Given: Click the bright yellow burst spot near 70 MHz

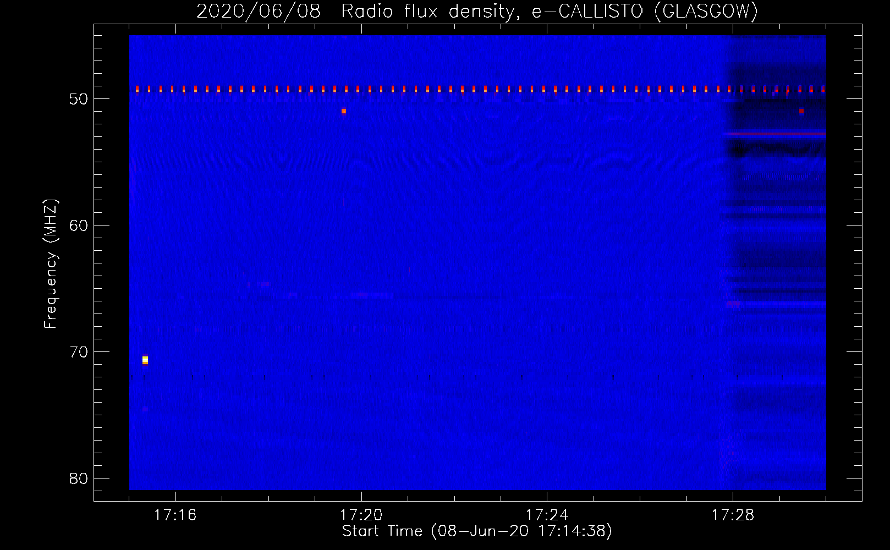Looking at the screenshot, I should [145, 360].
